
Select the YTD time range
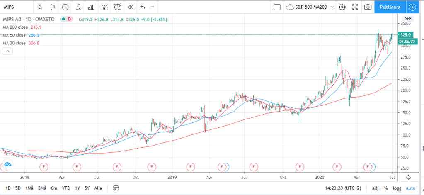pos(65,188)
